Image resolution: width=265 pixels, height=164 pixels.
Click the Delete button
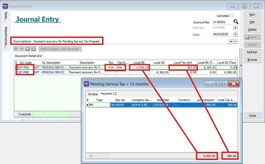tap(252, 30)
